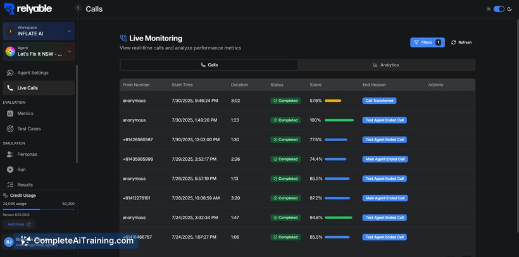Click the From Number column header

click(136, 85)
